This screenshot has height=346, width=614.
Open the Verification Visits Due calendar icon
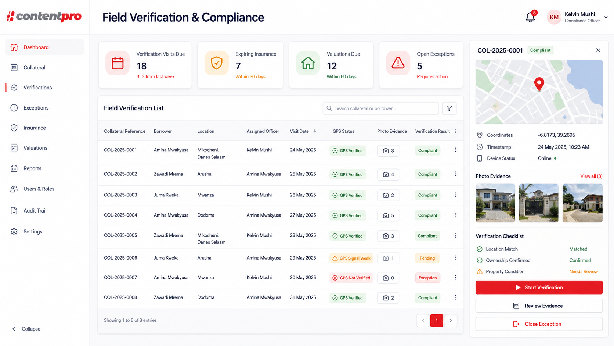click(118, 63)
